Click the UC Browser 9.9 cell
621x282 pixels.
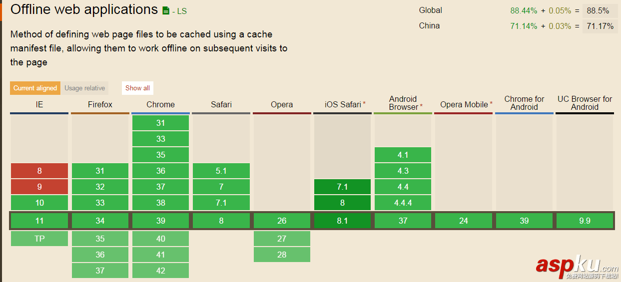click(x=585, y=221)
